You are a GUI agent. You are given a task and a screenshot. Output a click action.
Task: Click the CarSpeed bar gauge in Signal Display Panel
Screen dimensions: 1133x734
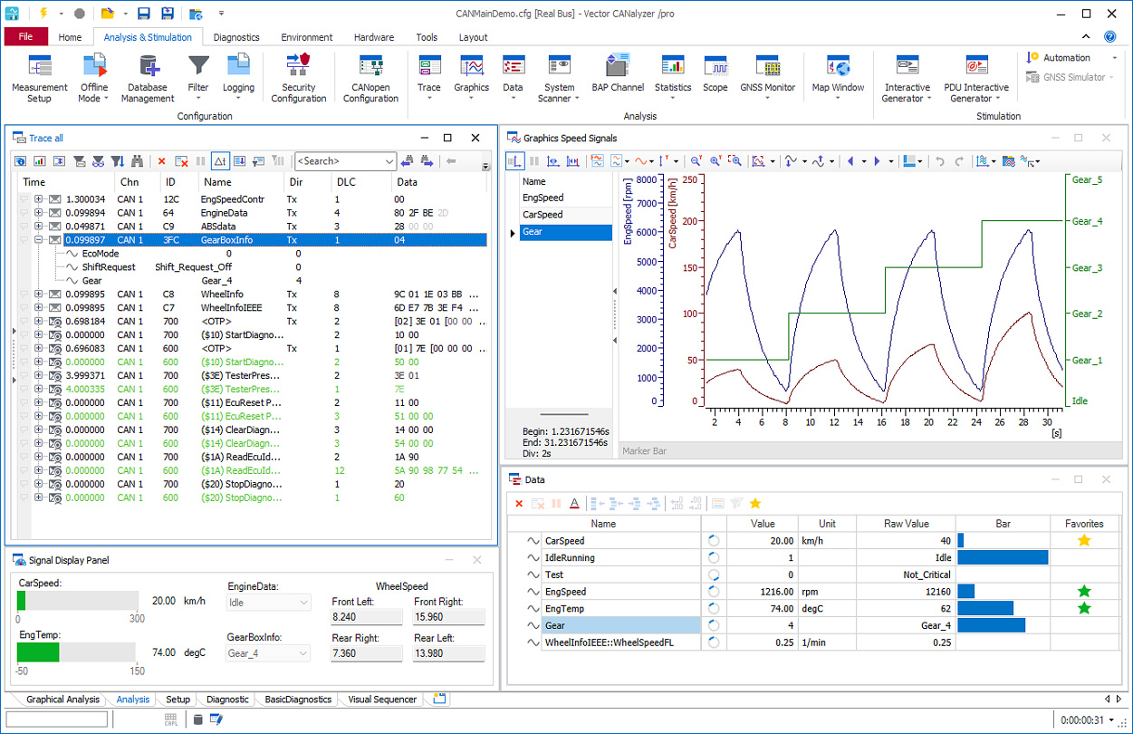tap(78, 600)
